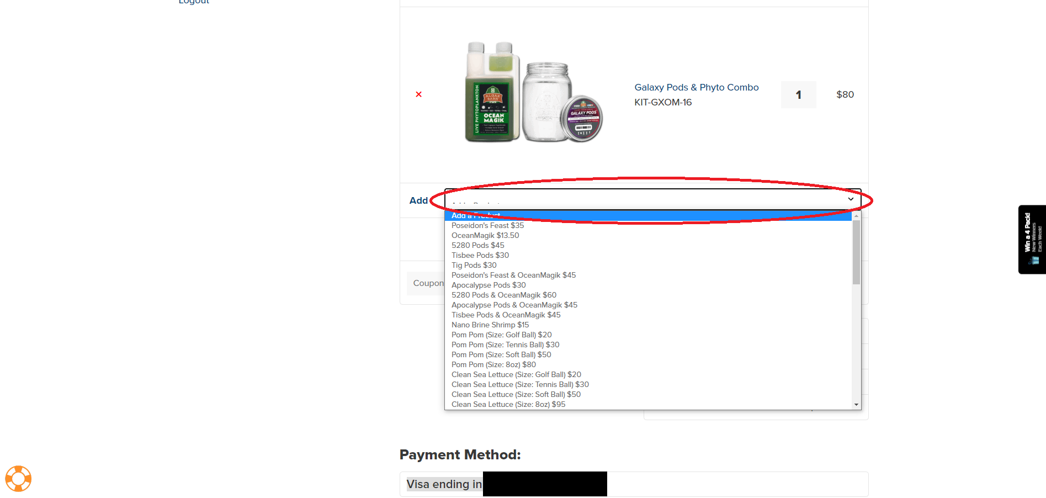Pick Pom Pom Golf Ball $20

tap(501, 335)
